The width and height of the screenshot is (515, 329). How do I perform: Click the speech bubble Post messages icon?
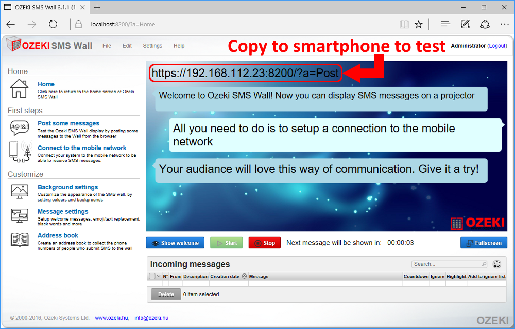(x=20, y=127)
